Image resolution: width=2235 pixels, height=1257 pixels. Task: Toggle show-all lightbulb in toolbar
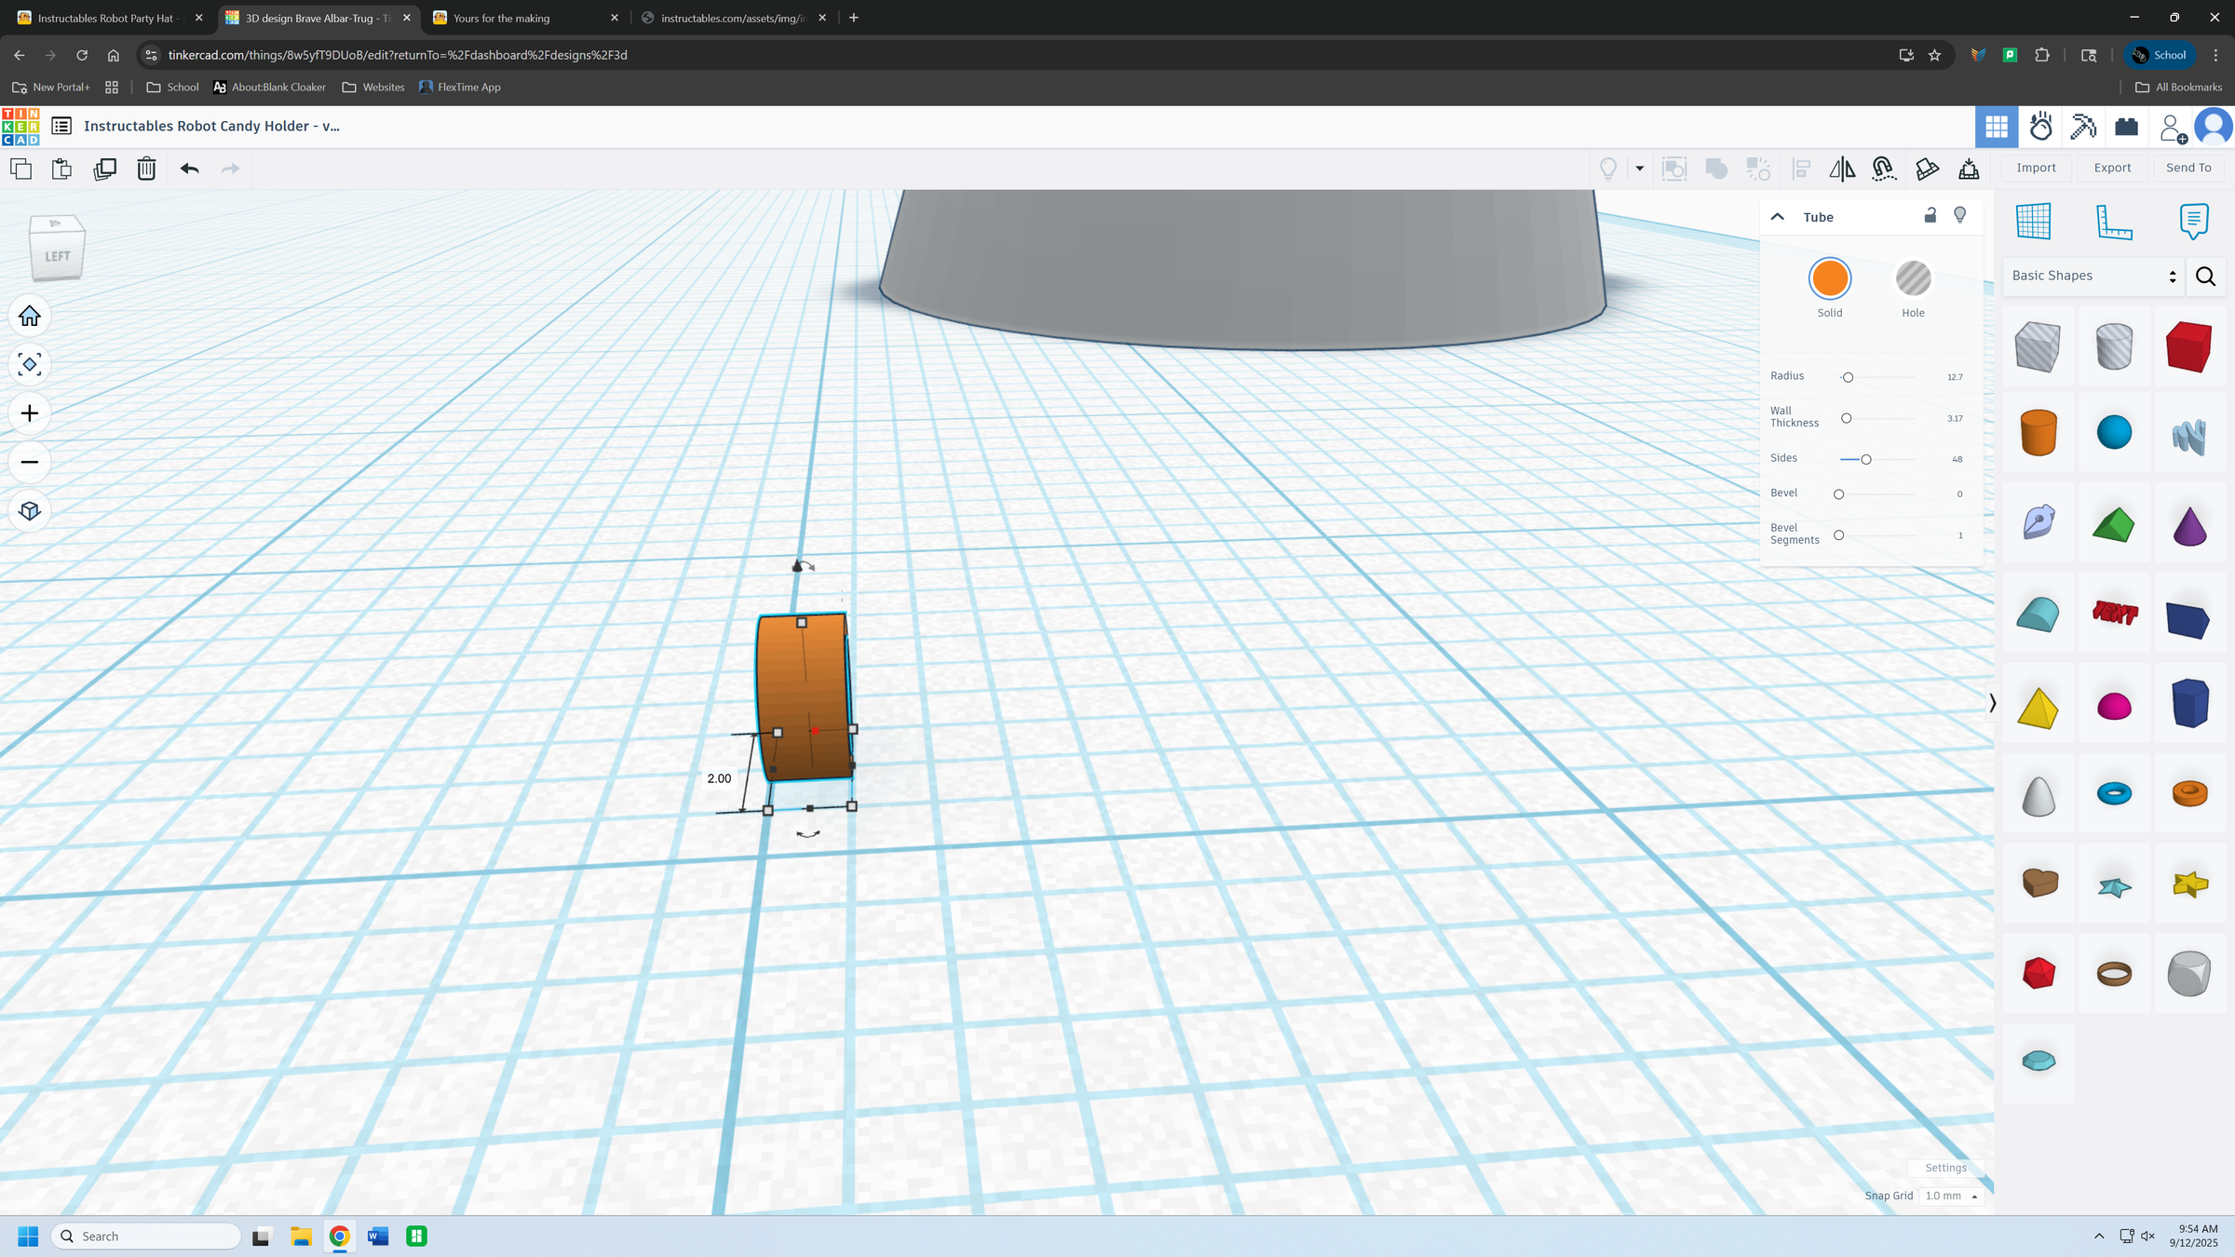pyautogui.click(x=1608, y=169)
